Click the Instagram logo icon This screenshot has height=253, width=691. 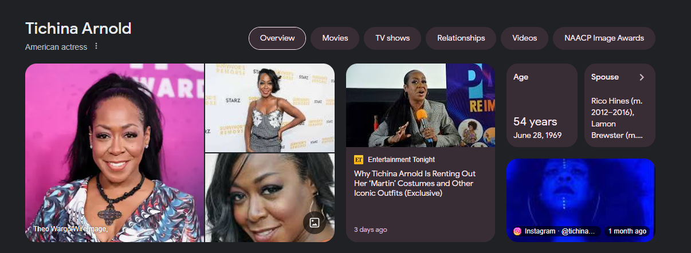[517, 231]
